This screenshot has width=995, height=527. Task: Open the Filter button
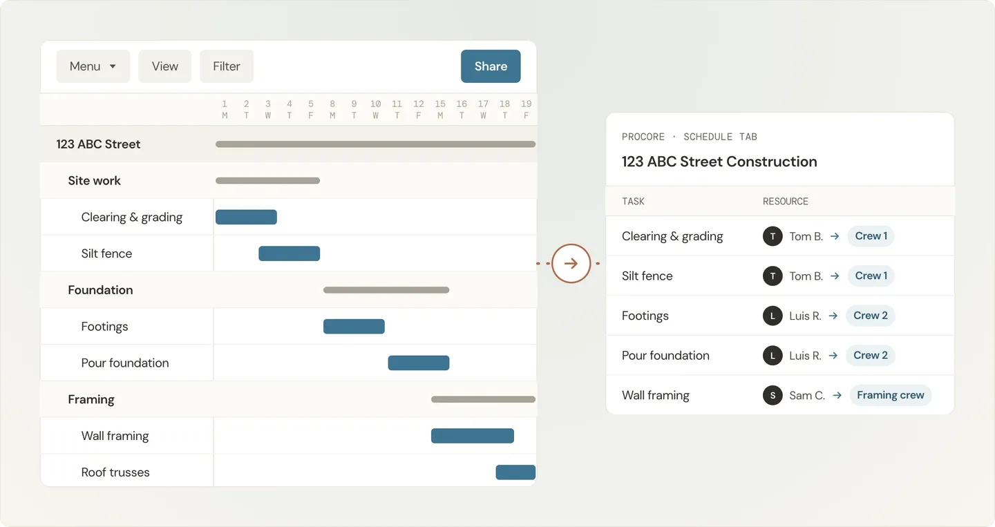[x=227, y=66]
